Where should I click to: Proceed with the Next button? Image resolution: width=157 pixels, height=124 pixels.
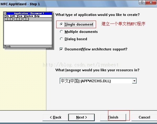(81, 117)
